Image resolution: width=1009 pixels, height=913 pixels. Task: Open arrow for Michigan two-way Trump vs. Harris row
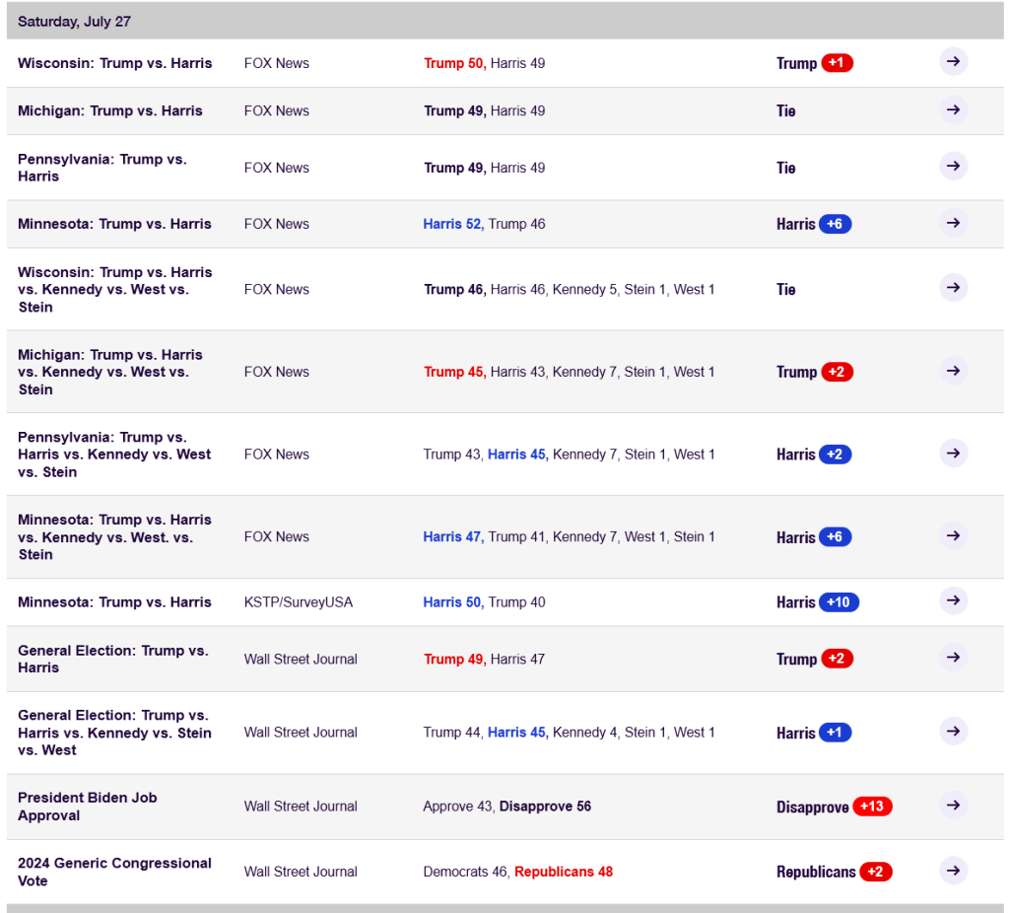tap(953, 110)
